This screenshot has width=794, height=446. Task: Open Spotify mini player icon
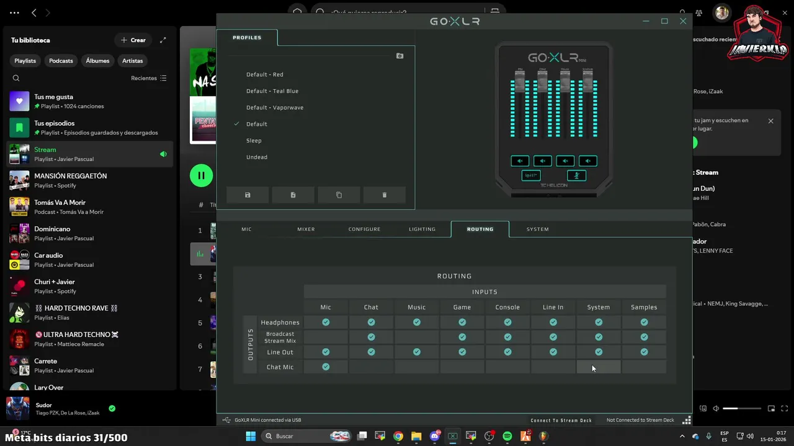771,408
